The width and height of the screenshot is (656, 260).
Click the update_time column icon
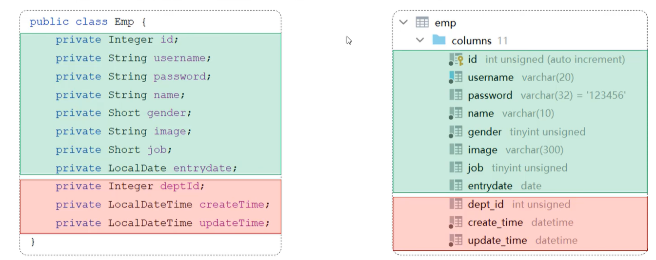click(456, 240)
